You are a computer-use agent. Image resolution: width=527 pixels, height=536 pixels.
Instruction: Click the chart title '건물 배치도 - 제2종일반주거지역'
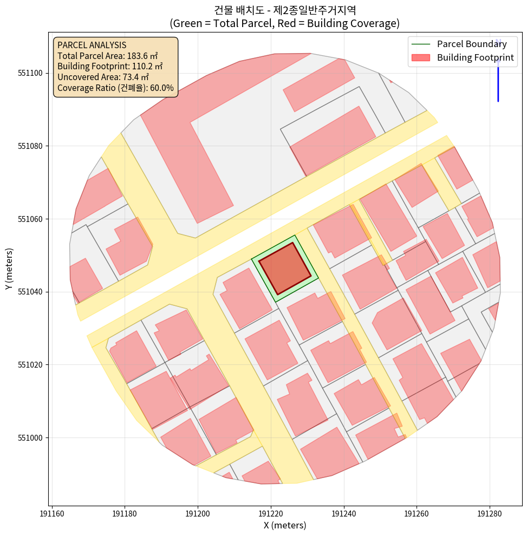pyautogui.click(x=285, y=10)
